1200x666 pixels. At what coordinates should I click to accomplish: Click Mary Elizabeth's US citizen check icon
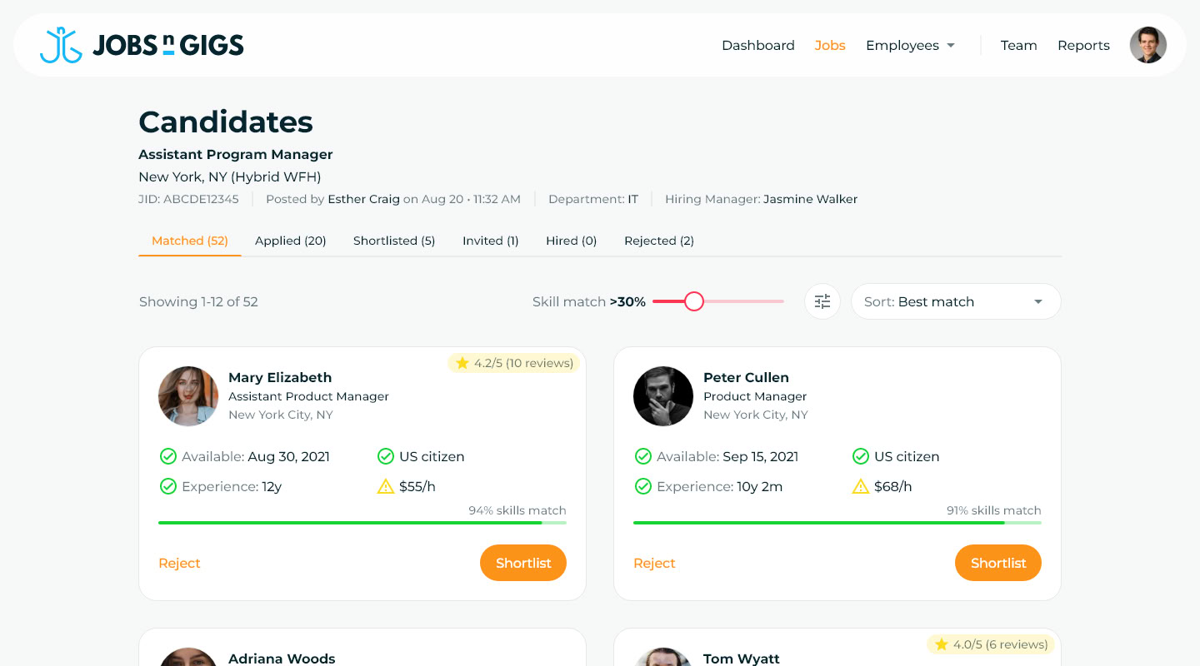coord(385,456)
